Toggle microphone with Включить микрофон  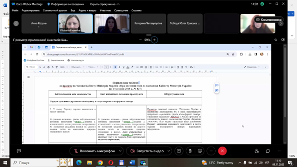pos(95,151)
